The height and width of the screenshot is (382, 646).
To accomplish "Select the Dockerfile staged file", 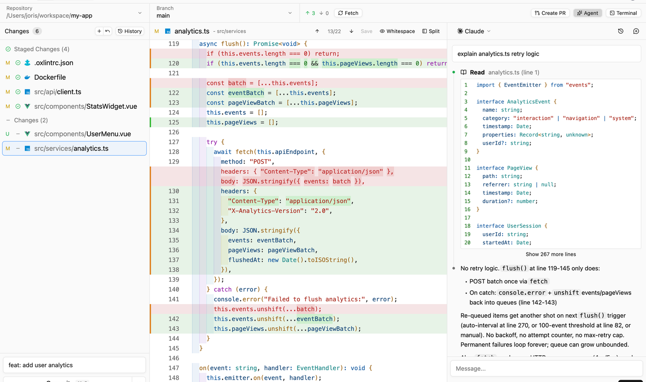I will tap(75, 77).
